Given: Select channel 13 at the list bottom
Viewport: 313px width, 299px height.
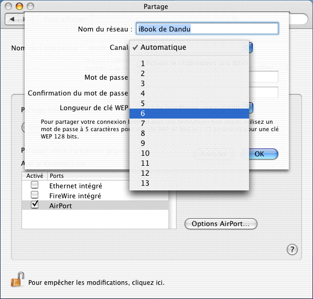Looking at the screenshot, I should pyautogui.click(x=189, y=183).
